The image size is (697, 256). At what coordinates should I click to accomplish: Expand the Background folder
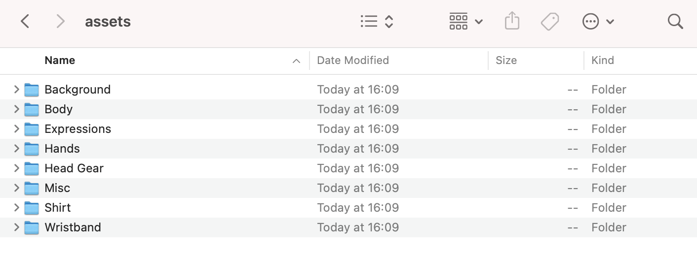click(x=16, y=89)
